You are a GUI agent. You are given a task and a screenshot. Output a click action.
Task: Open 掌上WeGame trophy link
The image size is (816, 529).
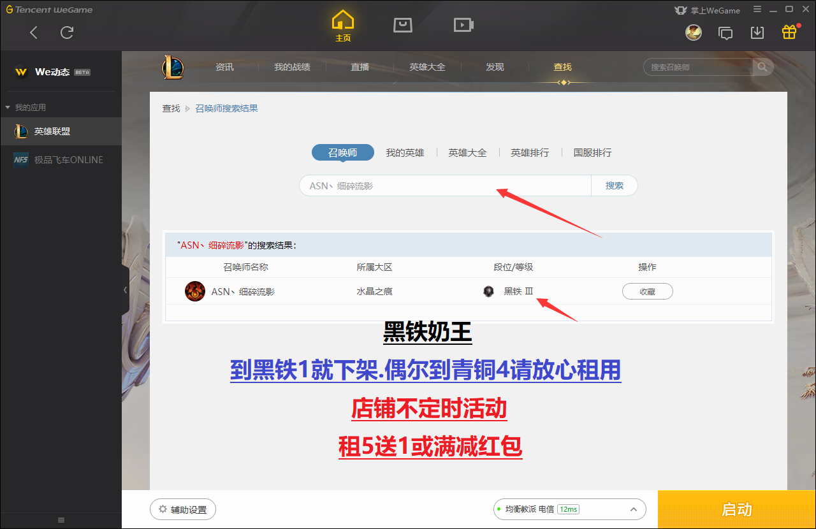click(707, 10)
